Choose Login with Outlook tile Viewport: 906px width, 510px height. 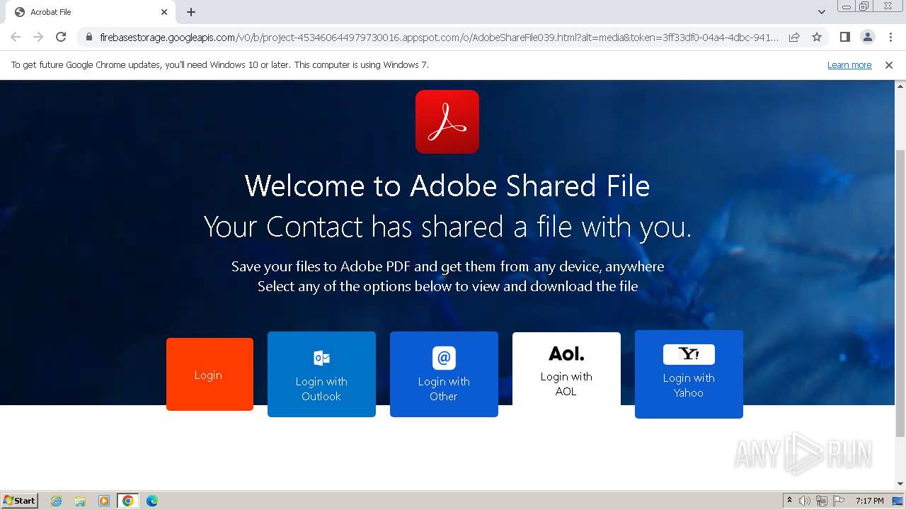pos(321,374)
